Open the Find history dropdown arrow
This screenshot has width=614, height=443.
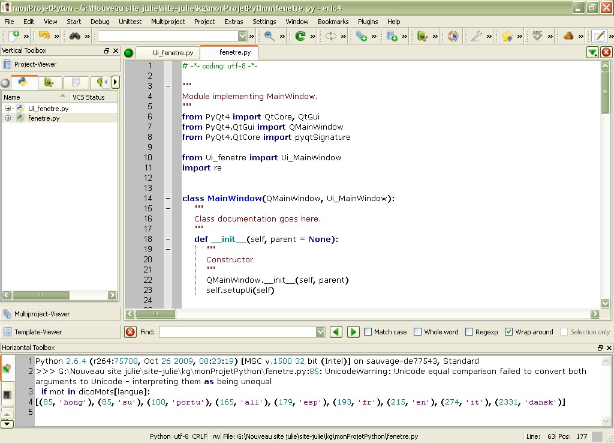coord(320,332)
